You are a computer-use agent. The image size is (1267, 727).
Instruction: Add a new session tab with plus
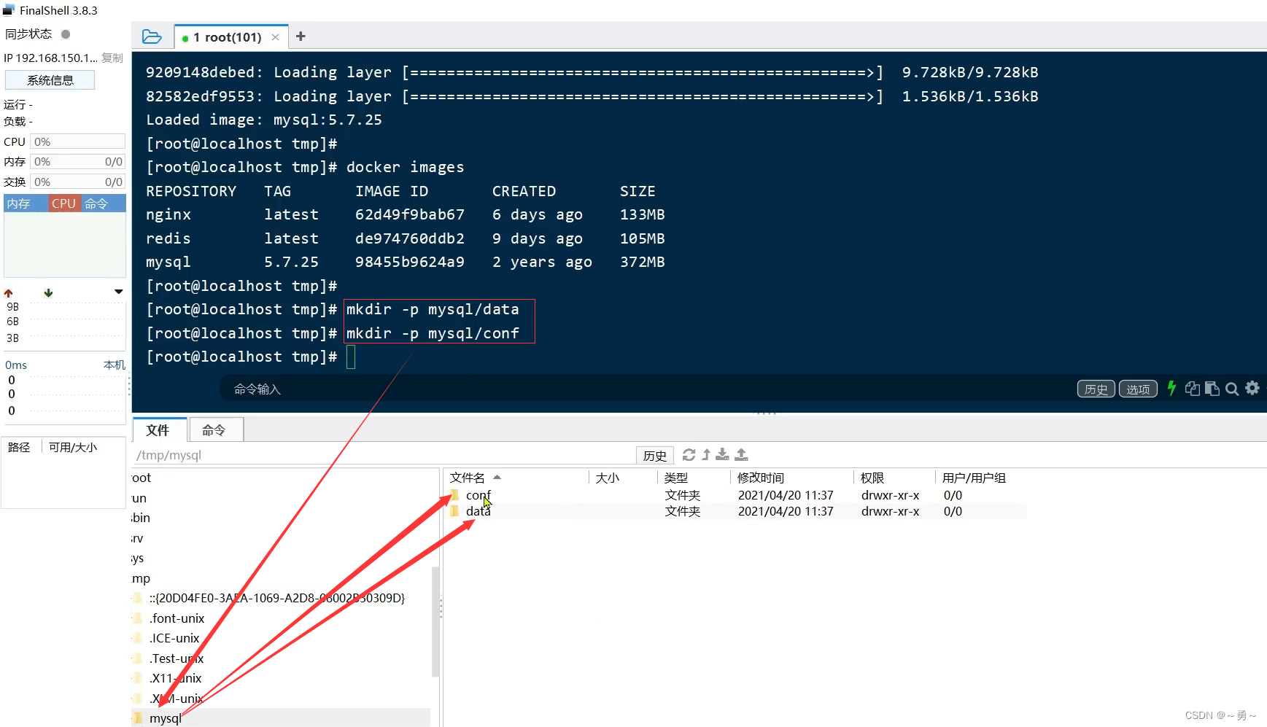[301, 36]
